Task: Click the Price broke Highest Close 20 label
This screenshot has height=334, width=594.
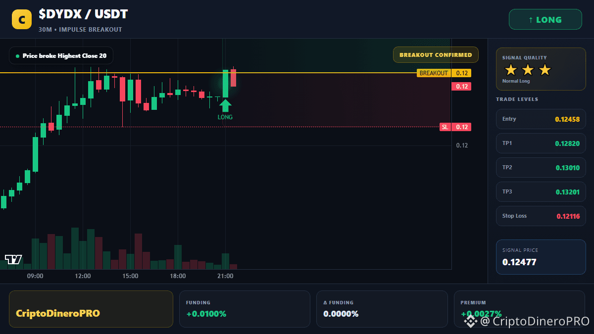Action: pyautogui.click(x=61, y=55)
